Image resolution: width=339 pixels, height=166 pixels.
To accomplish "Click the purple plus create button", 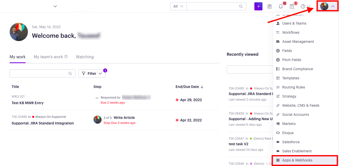I will (x=258, y=6).
